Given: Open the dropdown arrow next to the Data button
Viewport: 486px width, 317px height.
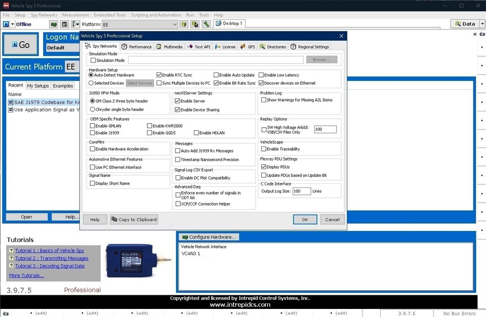Looking at the screenshot, I should (x=482, y=24).
